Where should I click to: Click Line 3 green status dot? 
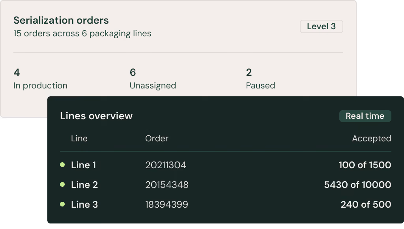pos(62,204)
